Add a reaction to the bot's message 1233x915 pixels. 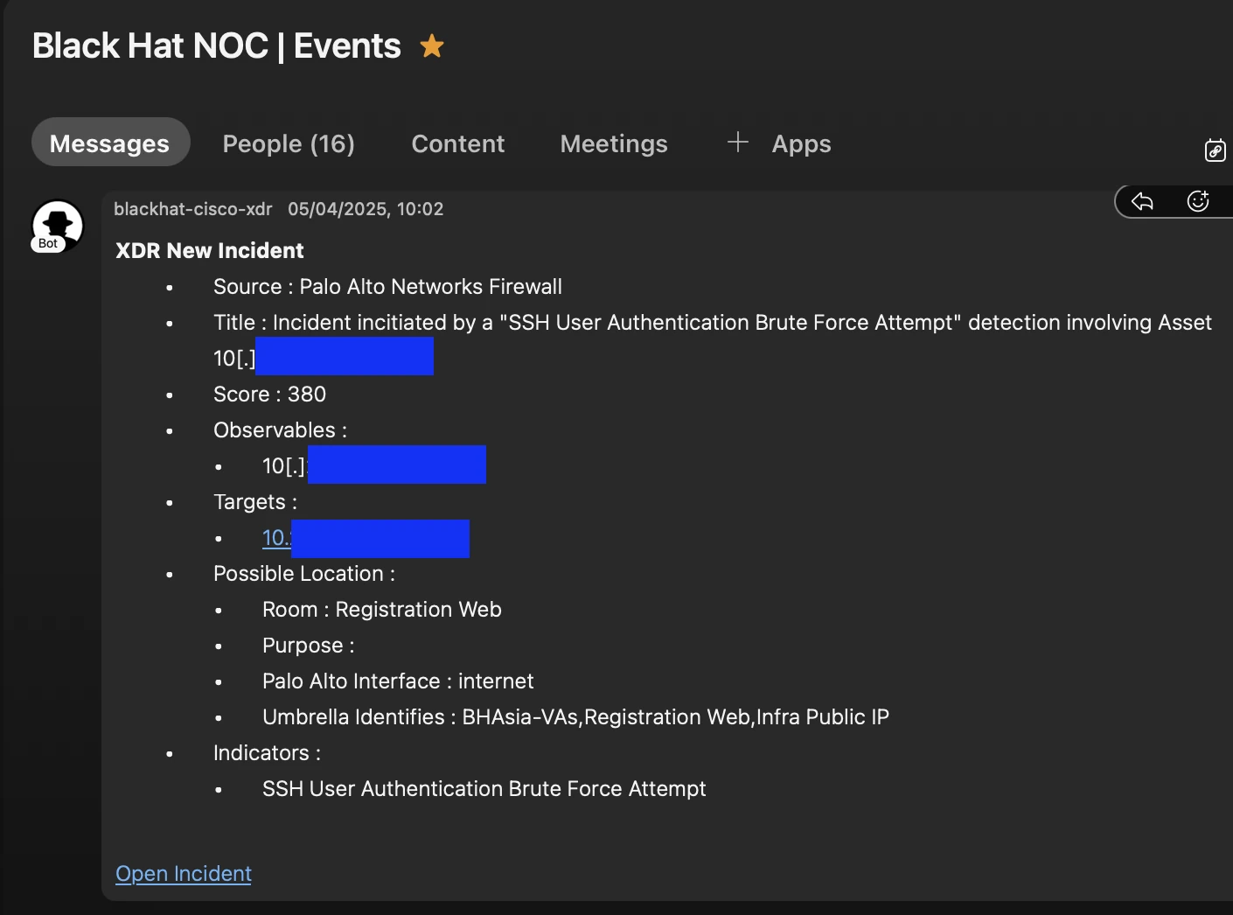point(1197,201)
